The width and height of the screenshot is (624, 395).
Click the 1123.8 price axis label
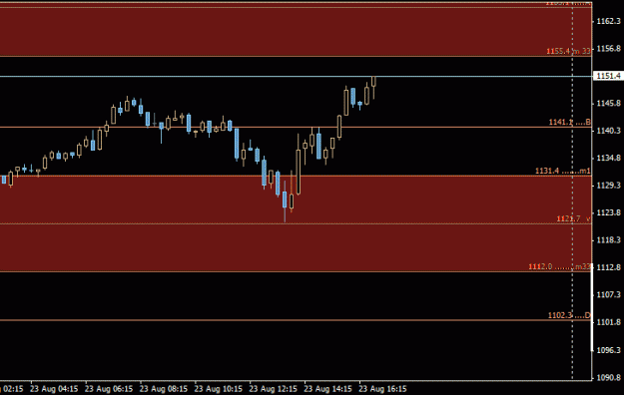pyautogui.click(x=608, y=212)
